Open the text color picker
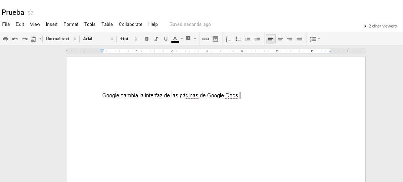Viewport: 403px width, 182px height. click(175, 39)
